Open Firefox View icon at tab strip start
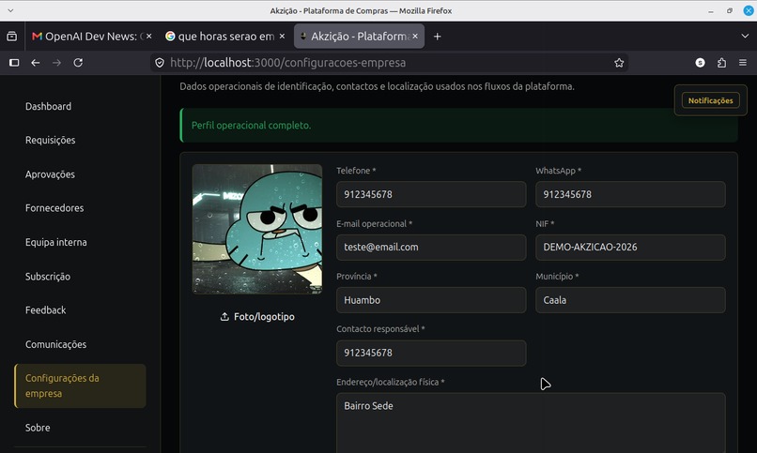Image resolution: width=757 pixels, height=453 pixels. pyautogui.click(x=11, y=37)
